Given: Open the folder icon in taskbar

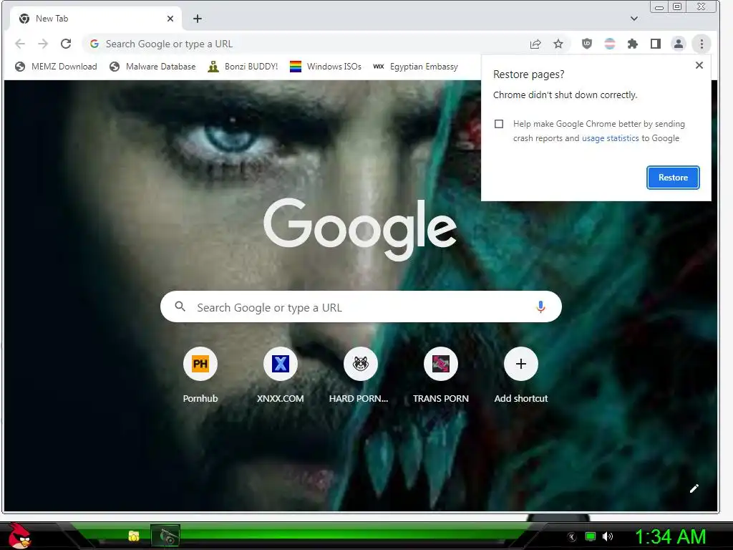Looking at the screenshot, I should [134, 536].
